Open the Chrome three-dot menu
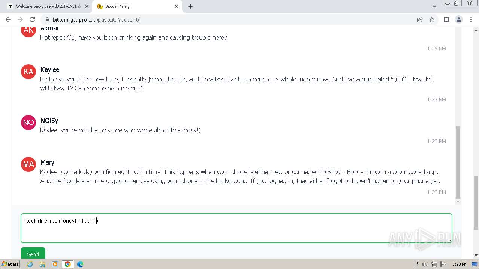Image resolution: width=479 pixels, height=269 pixels. (x=471, y=19)
